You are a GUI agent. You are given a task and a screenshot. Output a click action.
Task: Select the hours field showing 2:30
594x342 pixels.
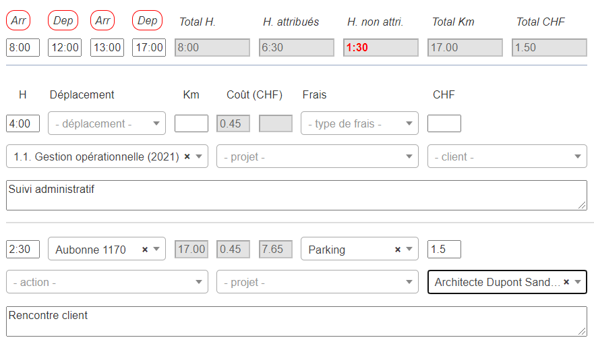point(22,250)
